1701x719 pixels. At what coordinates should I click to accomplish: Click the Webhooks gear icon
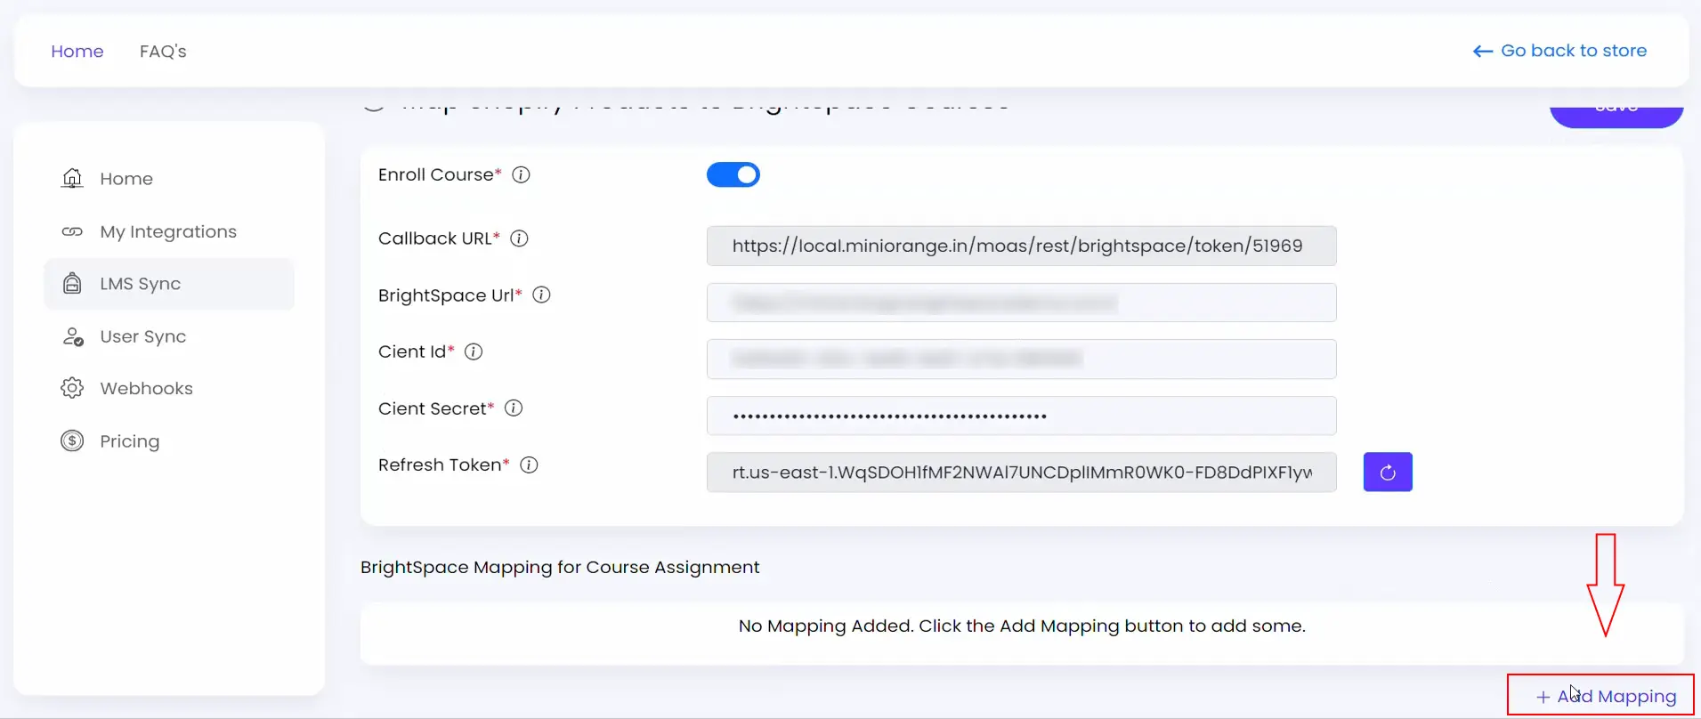(72, 388)
